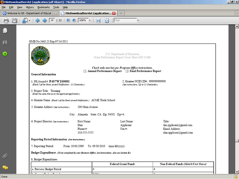
Task: Open the Search binoculars panel
Action: (x=5, y=42)
